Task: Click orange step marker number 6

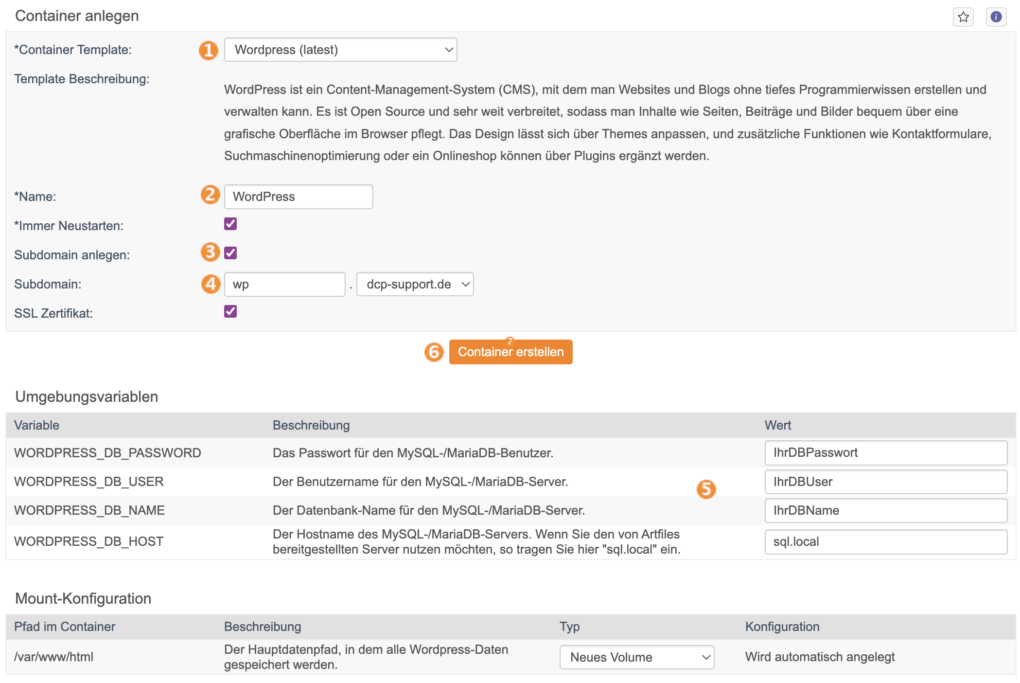Action: click(x=434, y=352)
